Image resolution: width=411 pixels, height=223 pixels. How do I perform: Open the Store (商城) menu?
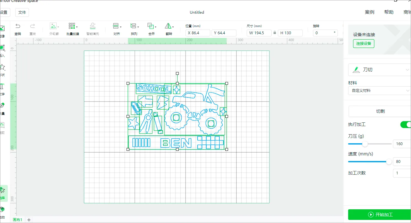coord(407,12)
